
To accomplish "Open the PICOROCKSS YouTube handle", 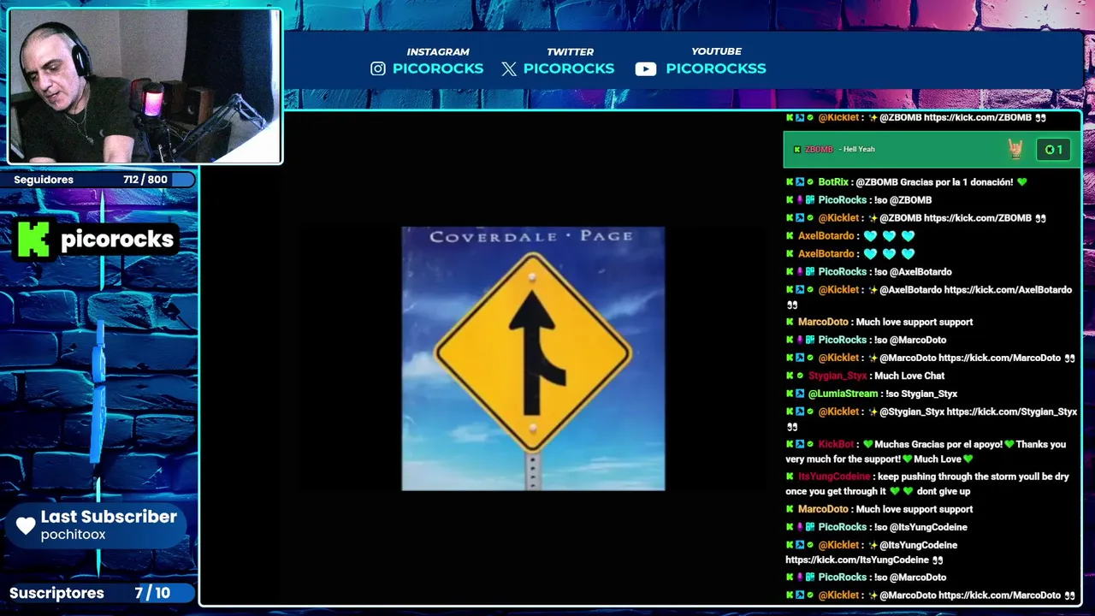I will pos(716,68).
